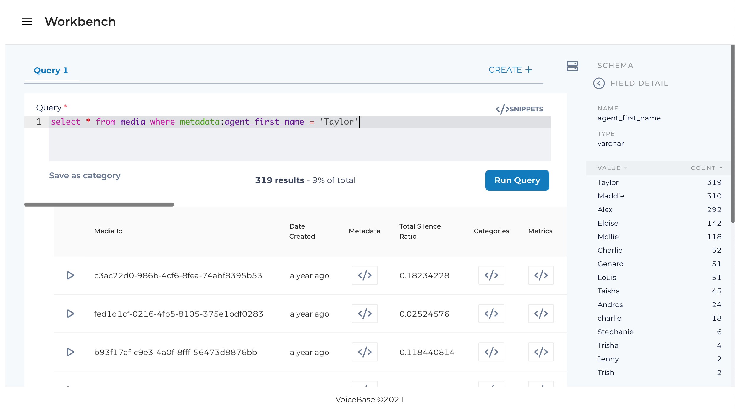The width and height of the screenshot is (735, 411).
Task: View metadata code for row c3ac22d0
Action: pyautogui.click(x=365, y=275)
